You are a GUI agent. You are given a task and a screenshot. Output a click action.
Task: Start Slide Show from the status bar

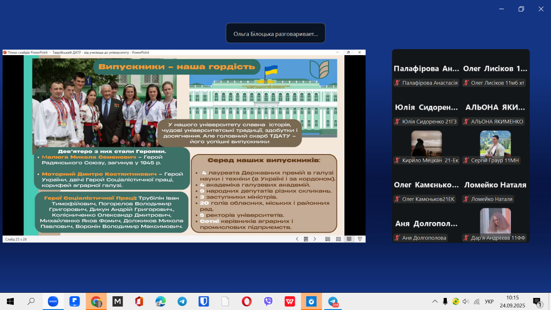click(360, 239)
